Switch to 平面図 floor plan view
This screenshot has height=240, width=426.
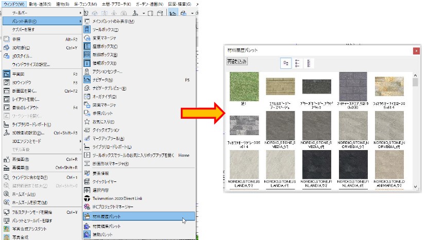click(42, 74)
